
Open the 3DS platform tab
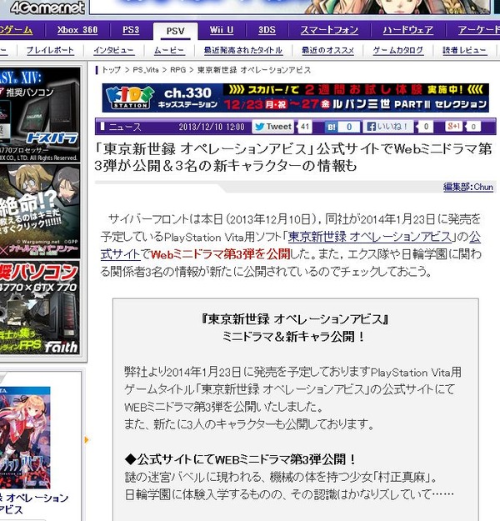267,30
